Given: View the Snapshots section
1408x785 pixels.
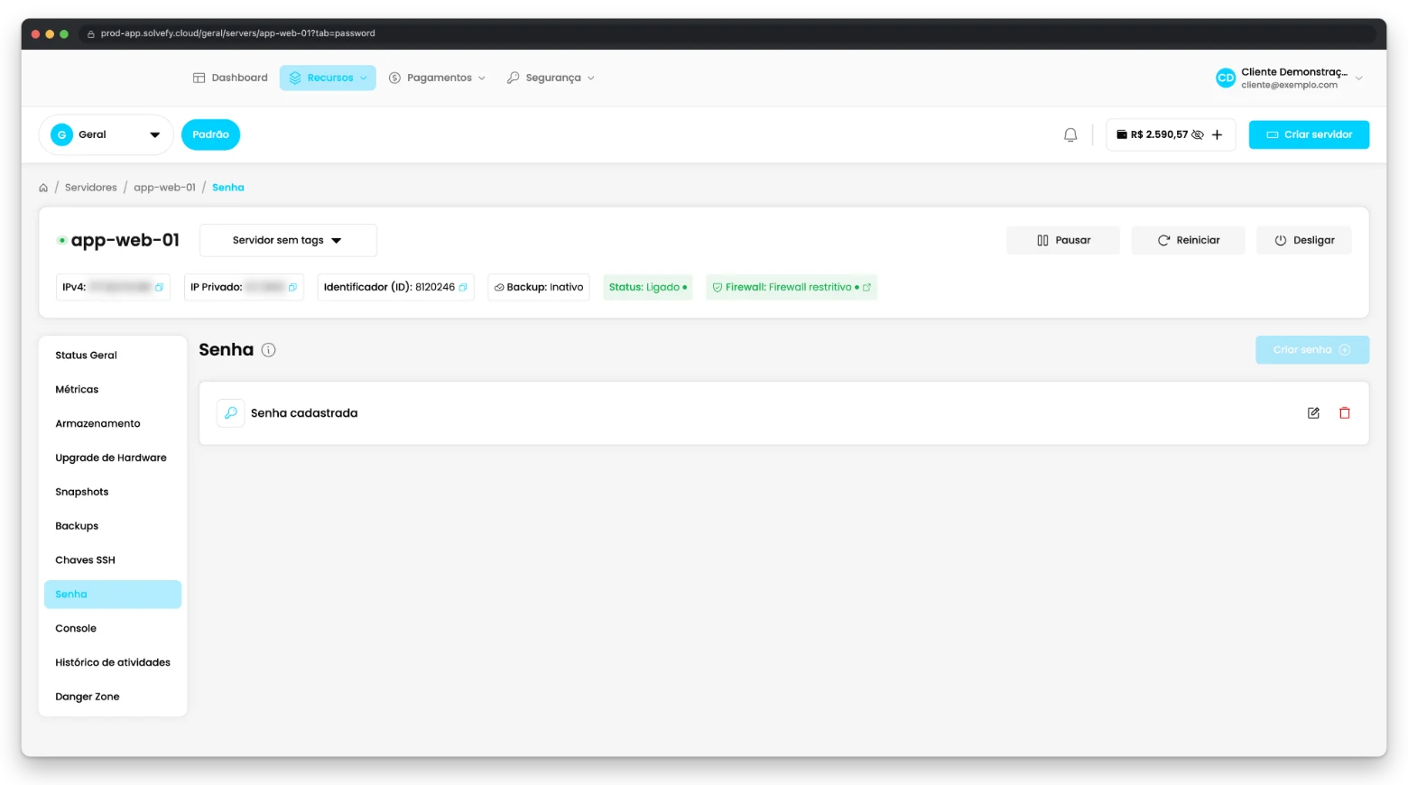Looking at the screenshot, I should [x=113, y=493].
